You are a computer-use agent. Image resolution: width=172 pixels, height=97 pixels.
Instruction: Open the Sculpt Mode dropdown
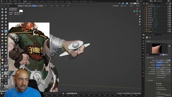pos(9,4)
